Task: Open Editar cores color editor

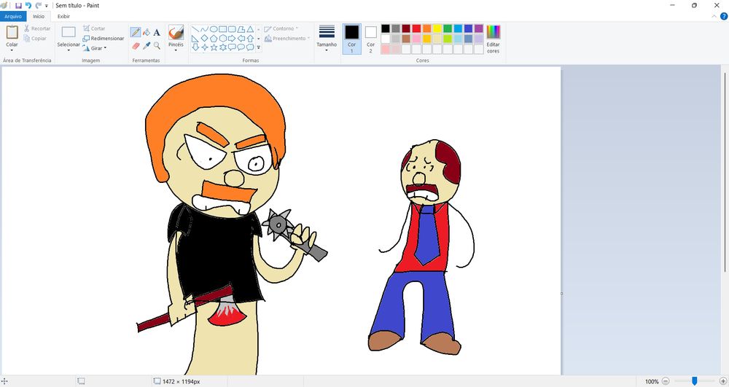Action: (x=493, y=39)
